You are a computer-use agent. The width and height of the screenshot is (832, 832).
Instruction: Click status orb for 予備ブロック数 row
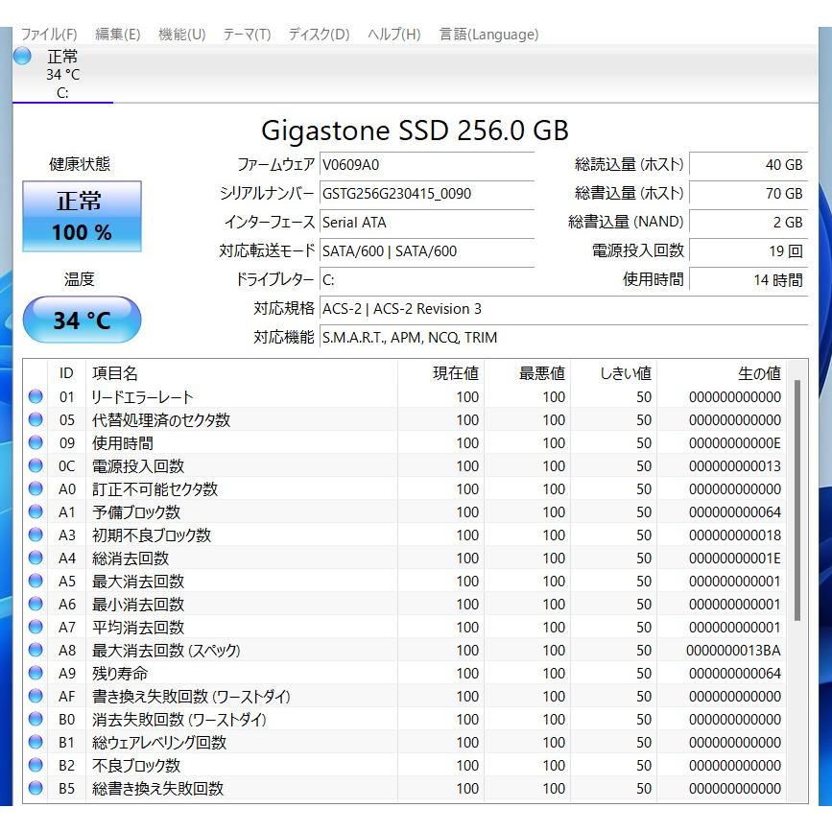(36, 511)
